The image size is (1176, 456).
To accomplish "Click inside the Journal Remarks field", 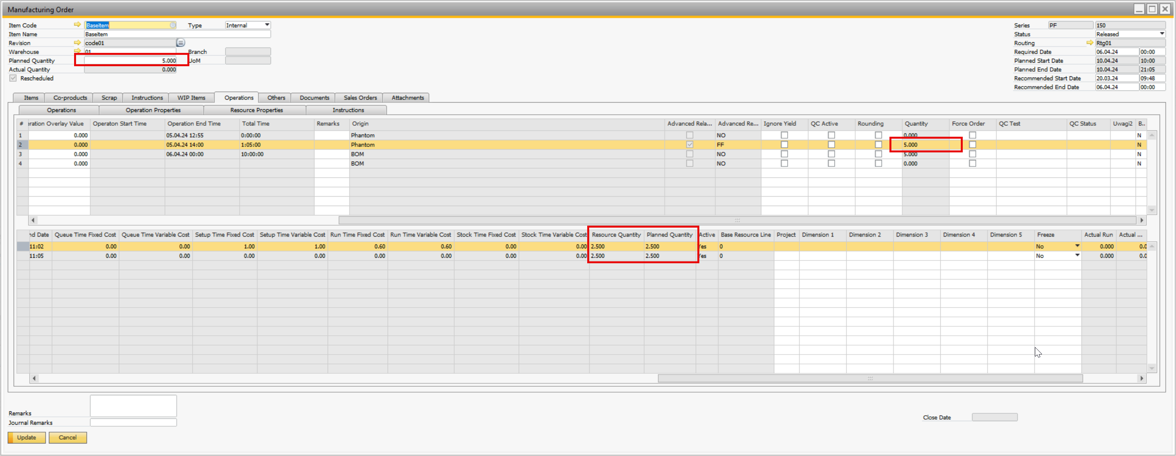I will (x=132, y=422).
